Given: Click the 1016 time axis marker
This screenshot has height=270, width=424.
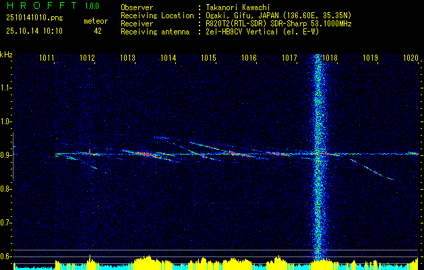Looking at the screenshot, I should tap(249, 57).
